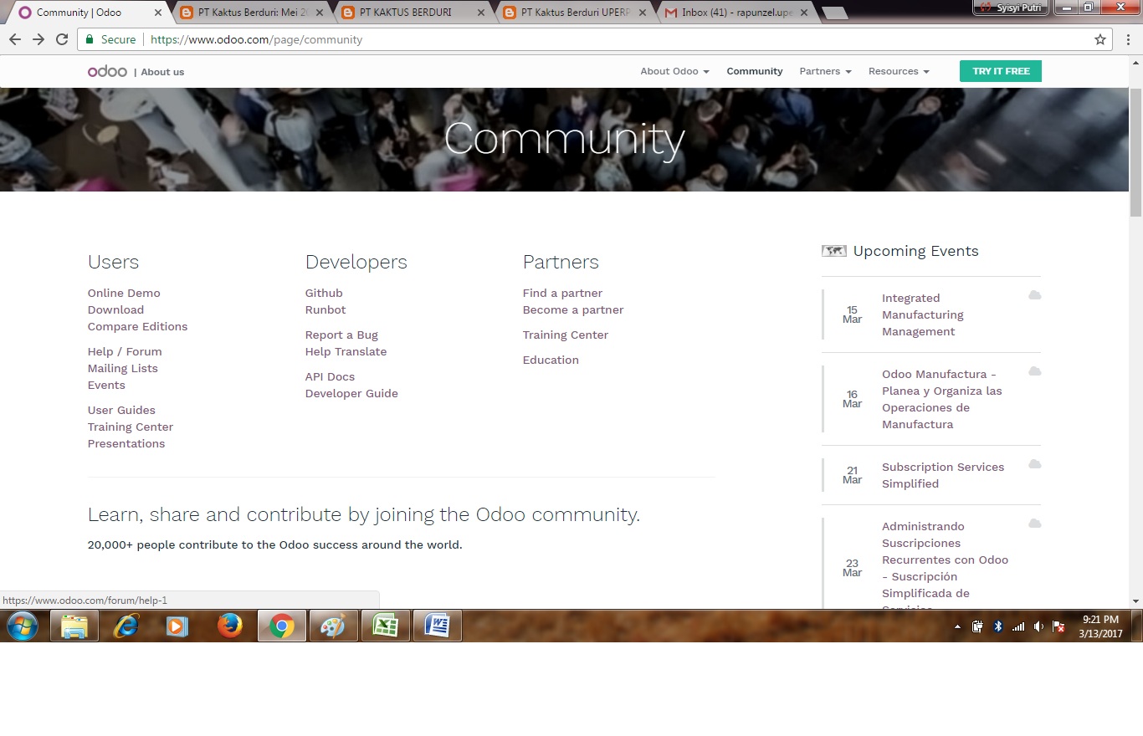
Task: Close the Community | Odoo tab
Action: click(x=158, y=13)
